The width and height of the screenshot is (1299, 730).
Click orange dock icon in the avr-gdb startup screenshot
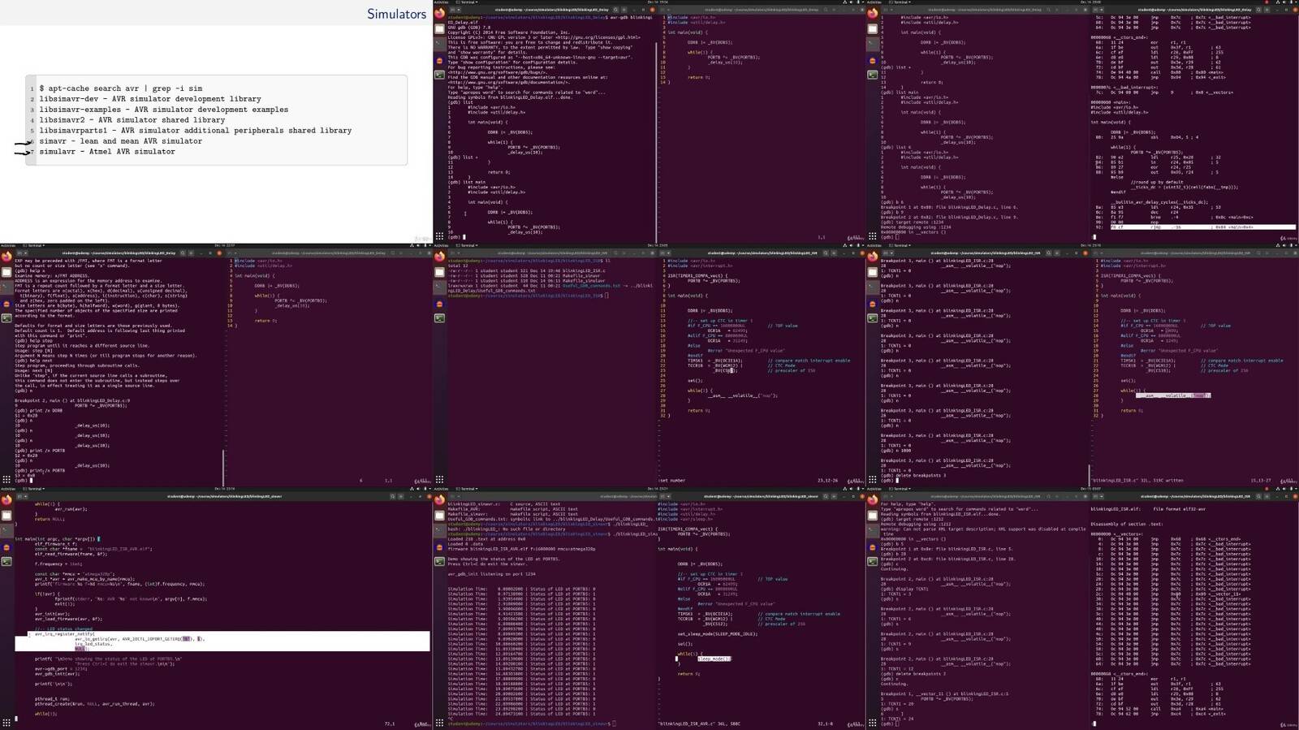[x=439, y=60]
